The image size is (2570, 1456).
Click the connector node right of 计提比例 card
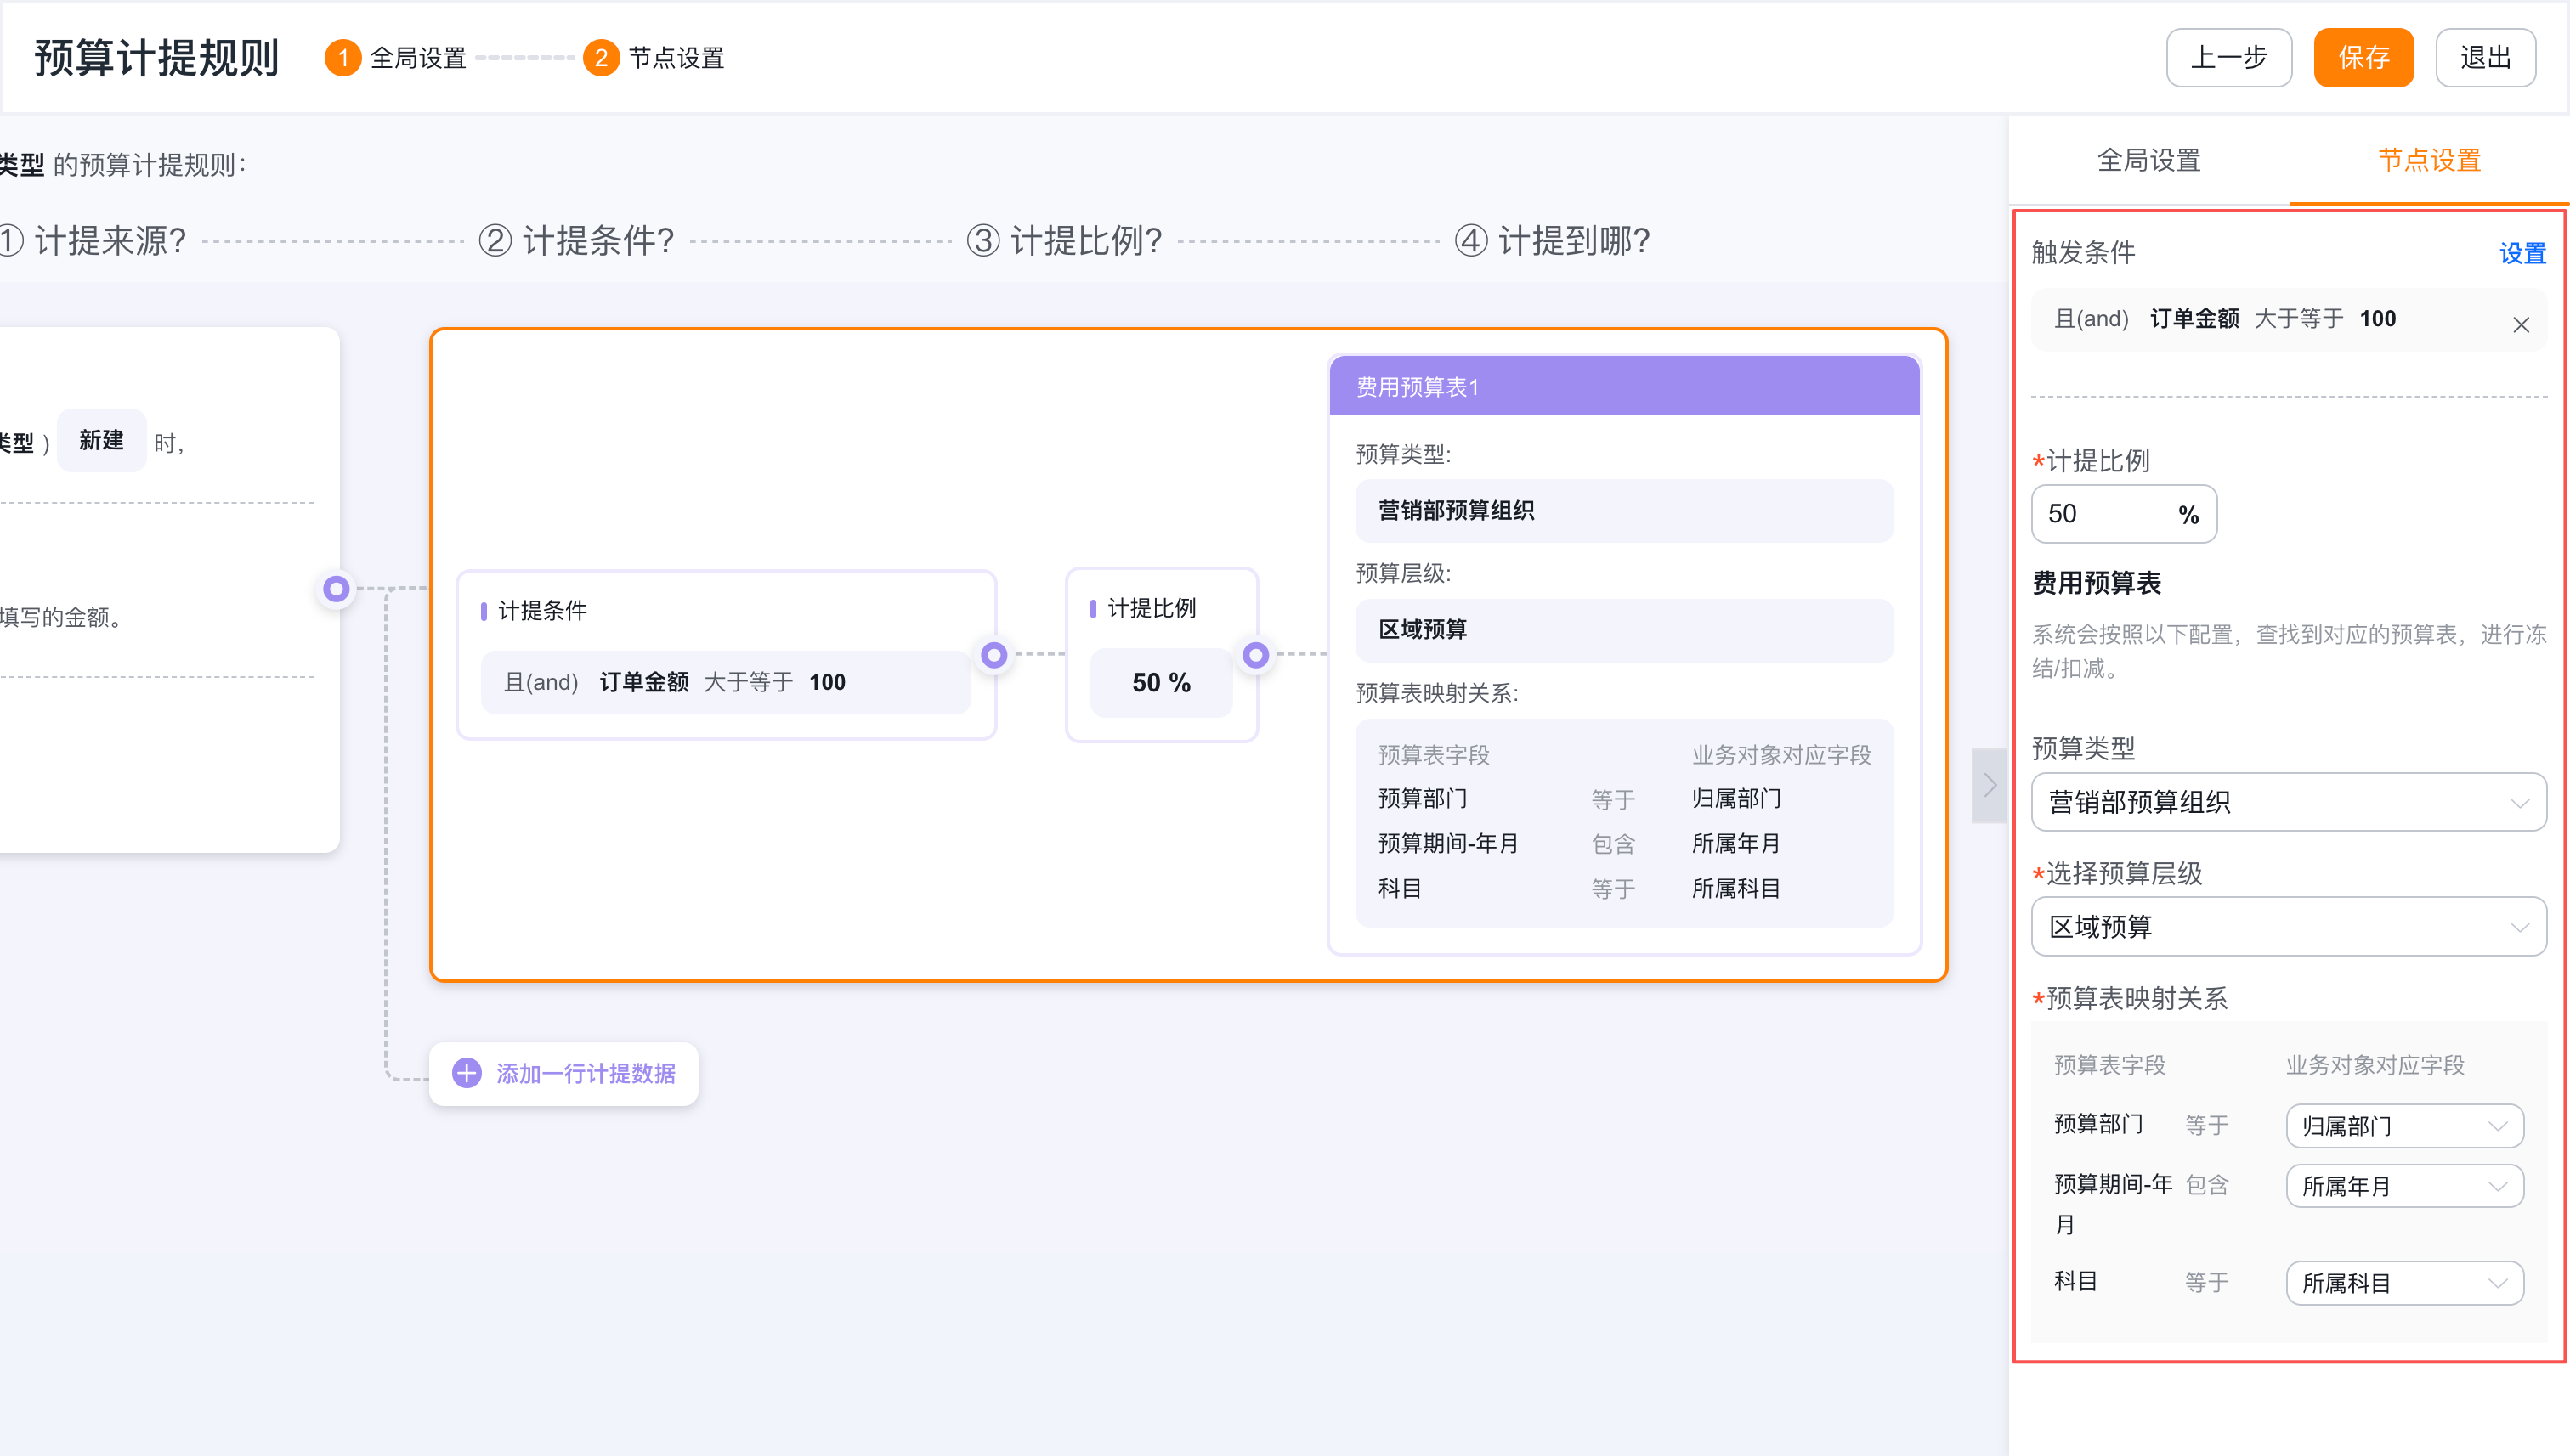1255,655
